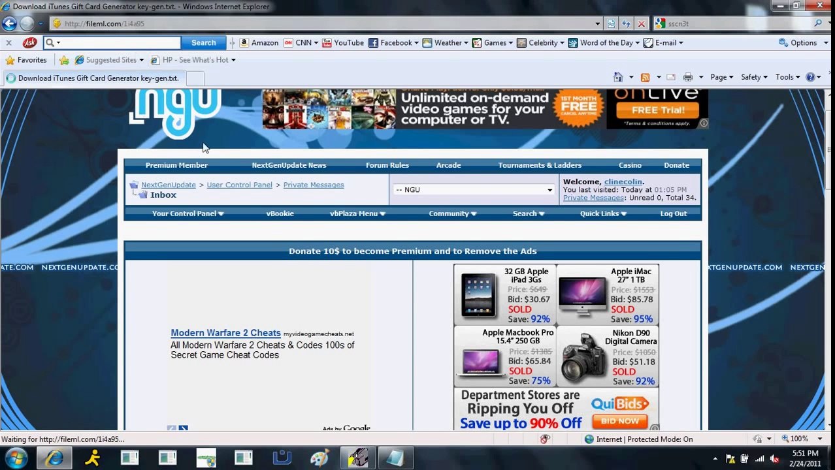The height and width of the screenshot is (470, 835).
Task: Click the Add to Favorites Bar icon
Action: coord(64,60)
